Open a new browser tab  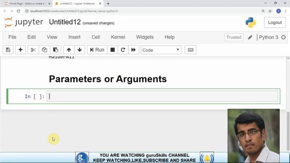click(108, 4)
